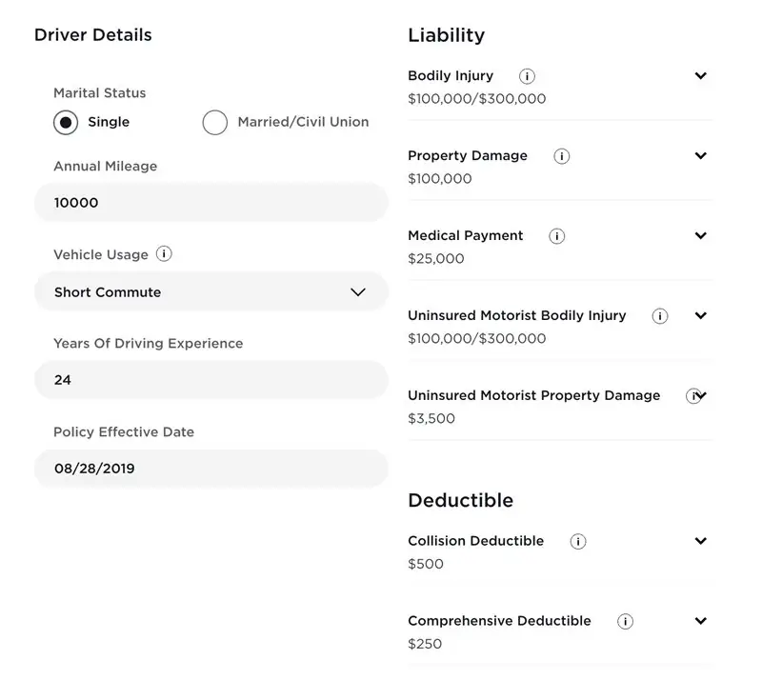Choose Married/Civil Union radio option
Image resolution: width=762 pixels, height=680 pixels.
(x=215, y=123)
